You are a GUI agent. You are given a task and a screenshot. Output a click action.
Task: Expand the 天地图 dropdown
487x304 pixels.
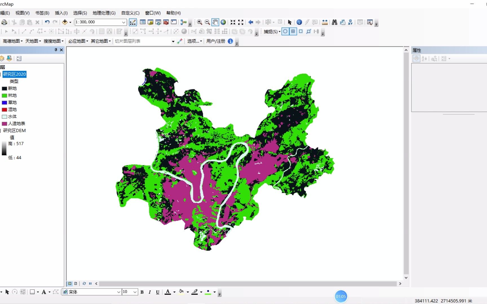click(x=33, y=41)
